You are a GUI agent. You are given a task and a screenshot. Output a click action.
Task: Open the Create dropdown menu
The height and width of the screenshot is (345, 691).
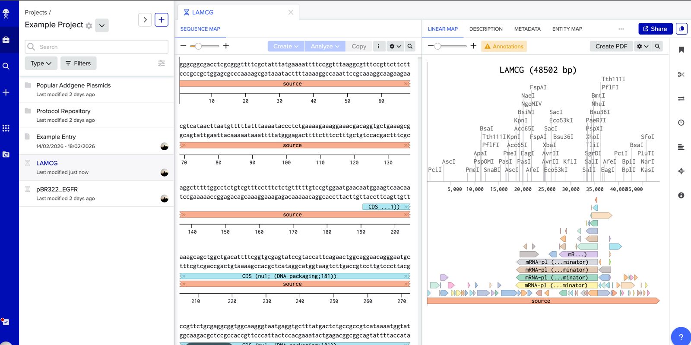[286, 46]
